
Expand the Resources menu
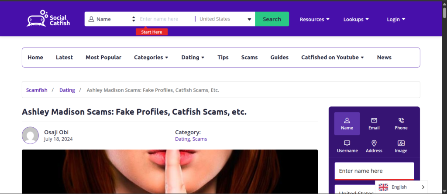pyautogui.click(x=314, y=19)
